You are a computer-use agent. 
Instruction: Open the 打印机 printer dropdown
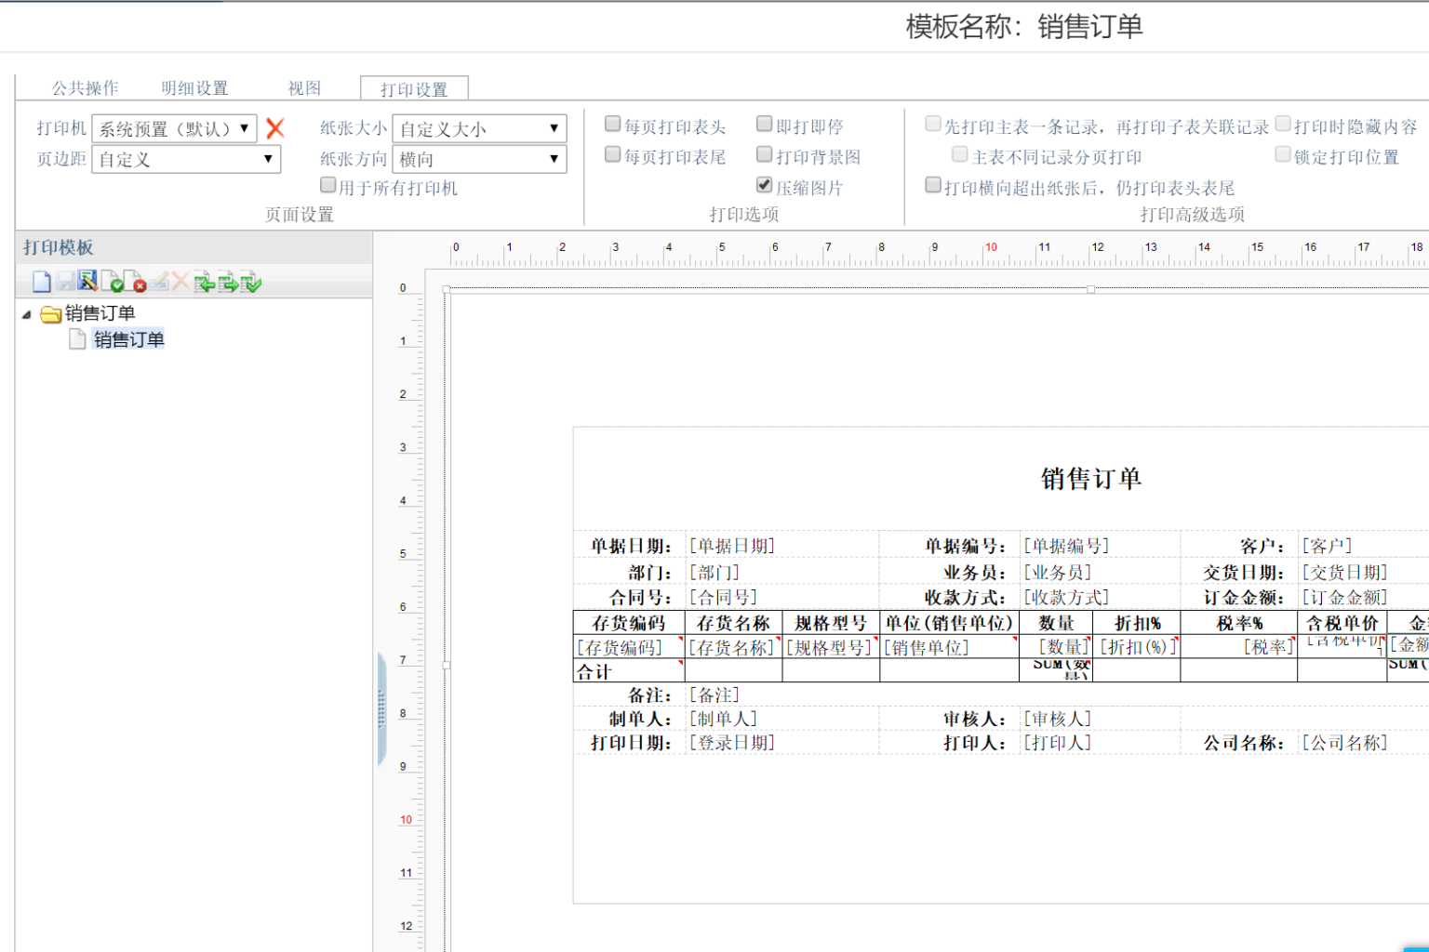(x=175, y=128)
